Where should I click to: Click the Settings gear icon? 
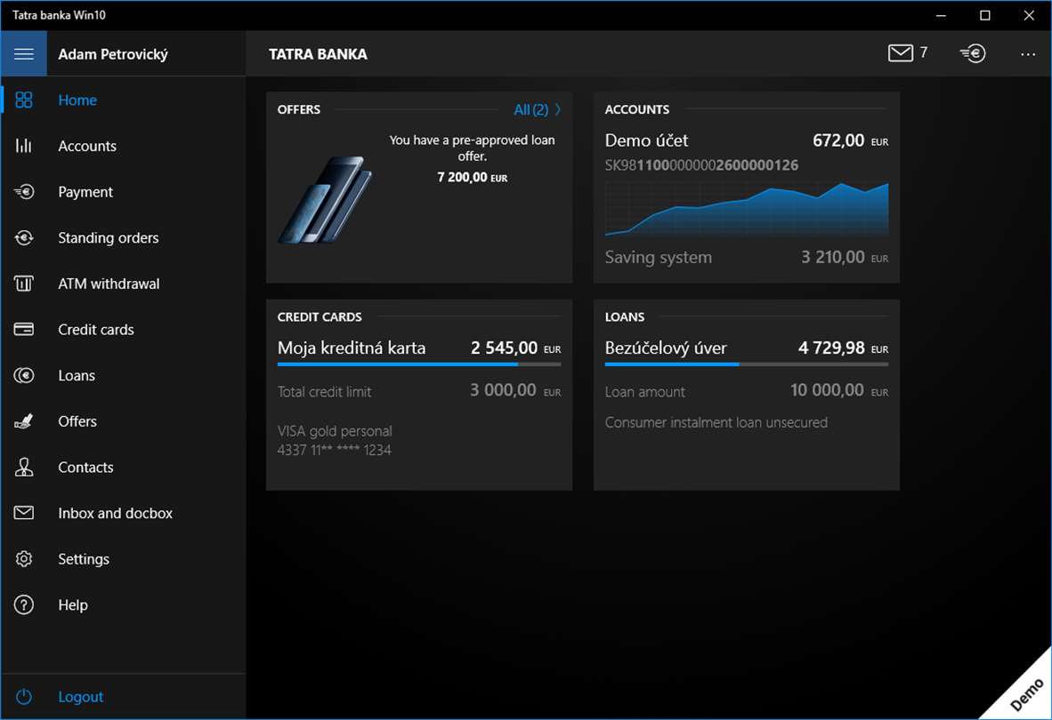coord(23,559)
